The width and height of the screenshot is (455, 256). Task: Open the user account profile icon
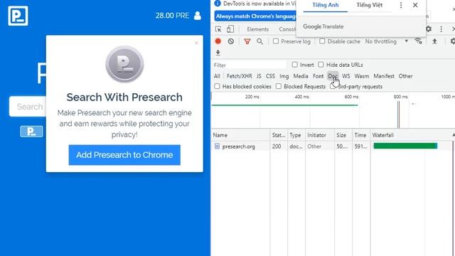(x=198, y=16)
